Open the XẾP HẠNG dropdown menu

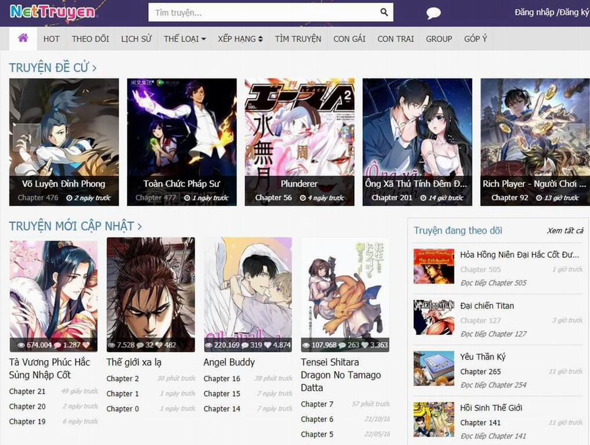pyautogui.click(x=240, y=38)
